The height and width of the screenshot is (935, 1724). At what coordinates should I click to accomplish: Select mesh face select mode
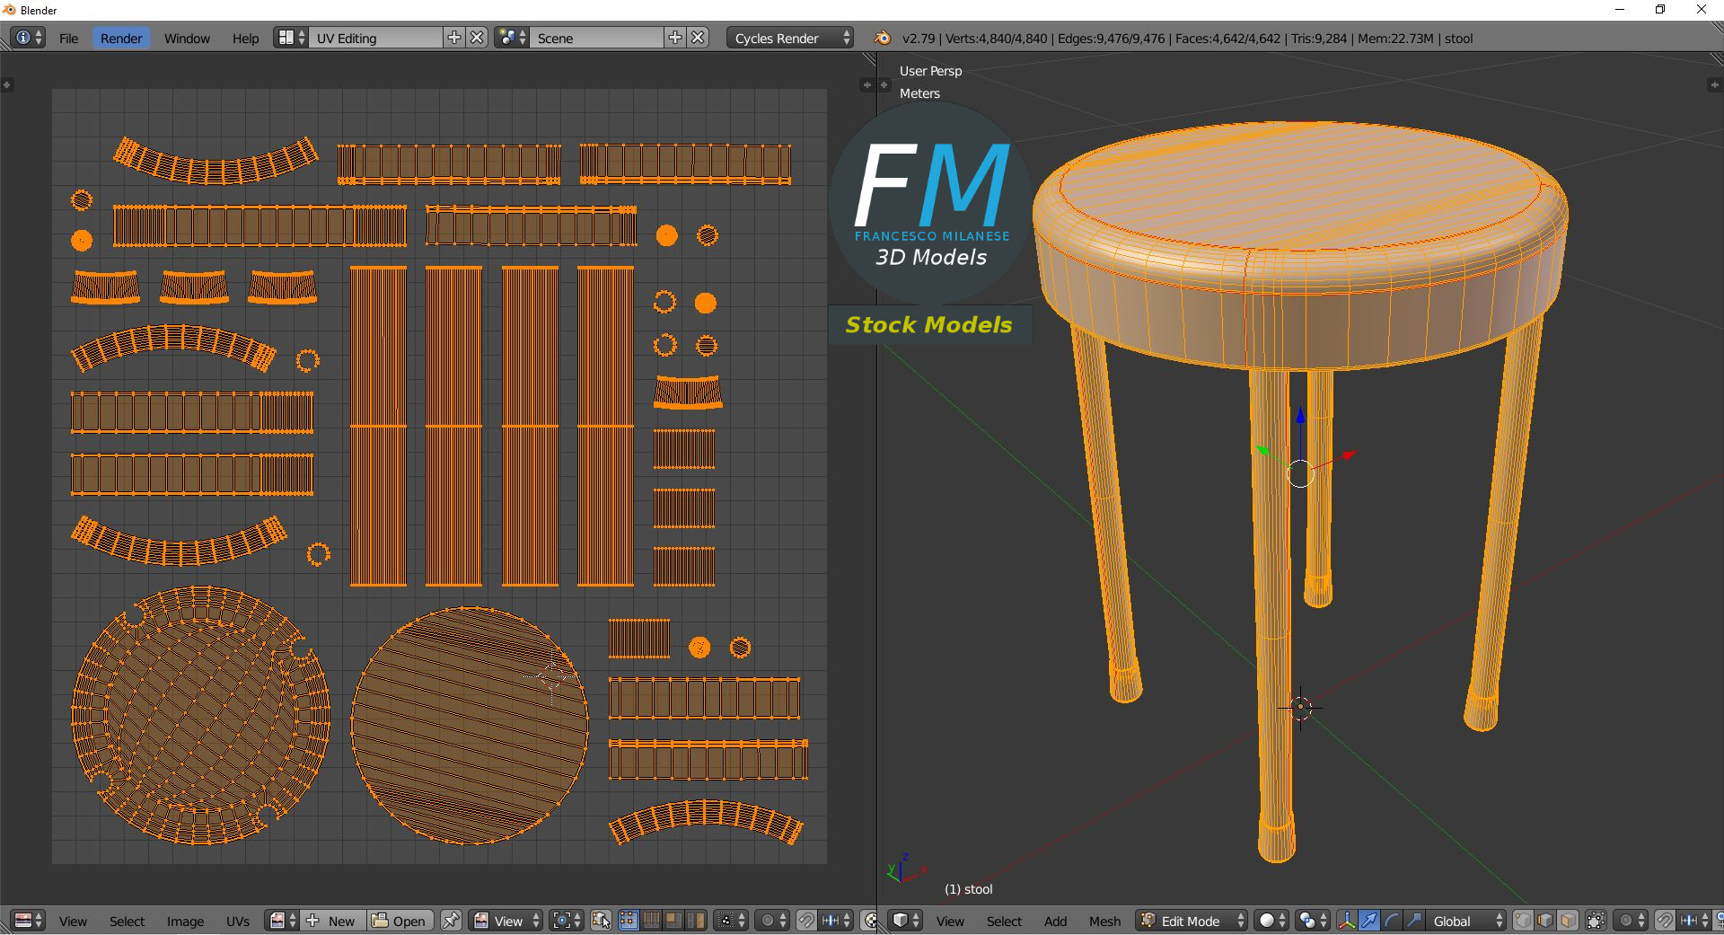[x=1568, y=921]
